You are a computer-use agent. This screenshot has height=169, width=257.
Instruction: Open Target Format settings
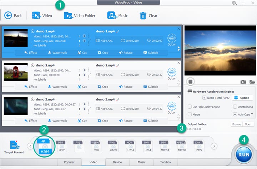(14, 147)
